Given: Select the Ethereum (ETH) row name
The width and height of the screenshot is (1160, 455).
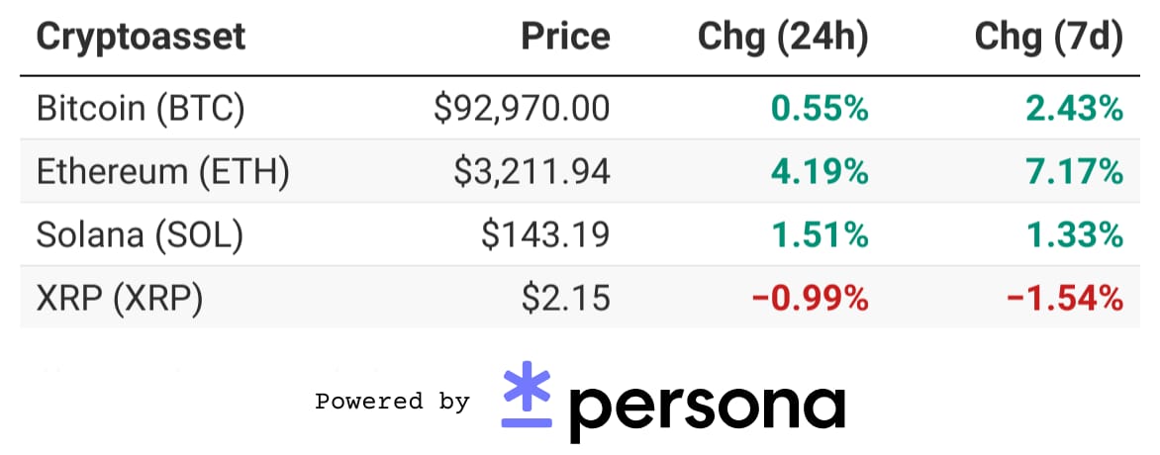Looking at the screenshot, I should coord(162,172).
